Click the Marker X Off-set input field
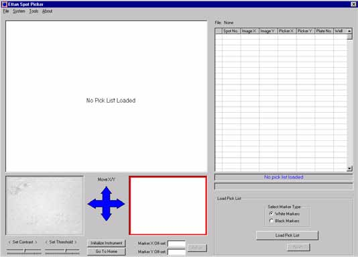358x257 pixels. click(x=176, y=244)
